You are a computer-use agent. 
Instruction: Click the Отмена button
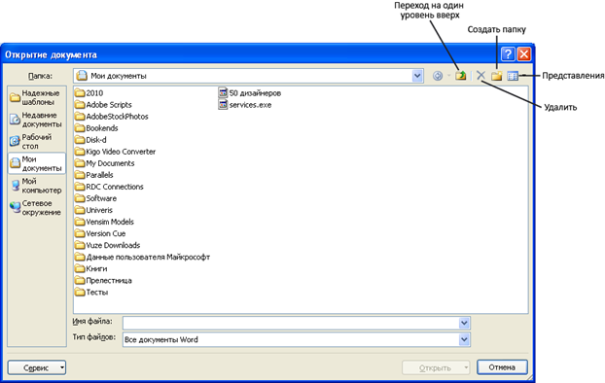[x=502, y=367]
